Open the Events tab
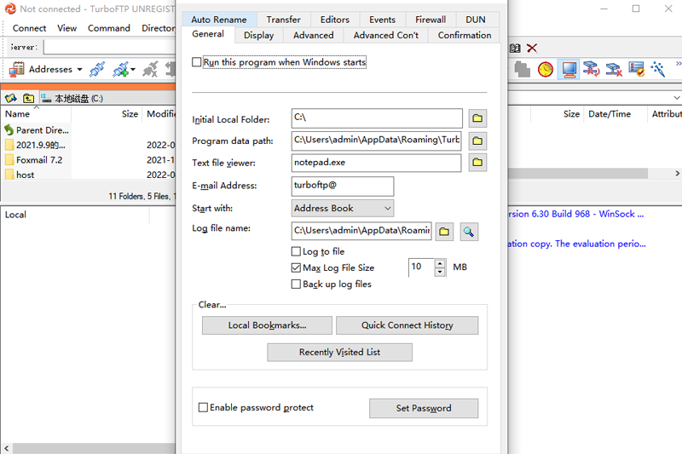The height and width of the screenshot is (454, 682). pyautogui.click(x=382, y=20)
